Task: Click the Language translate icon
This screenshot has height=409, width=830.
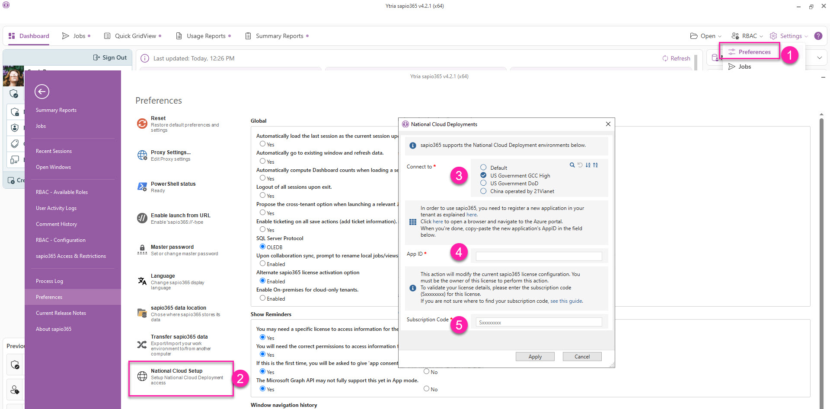Action: coord(142,281)
